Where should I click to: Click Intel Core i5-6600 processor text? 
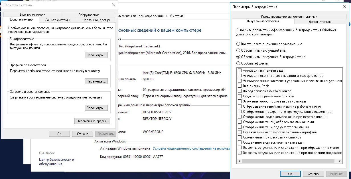(182, 73)
